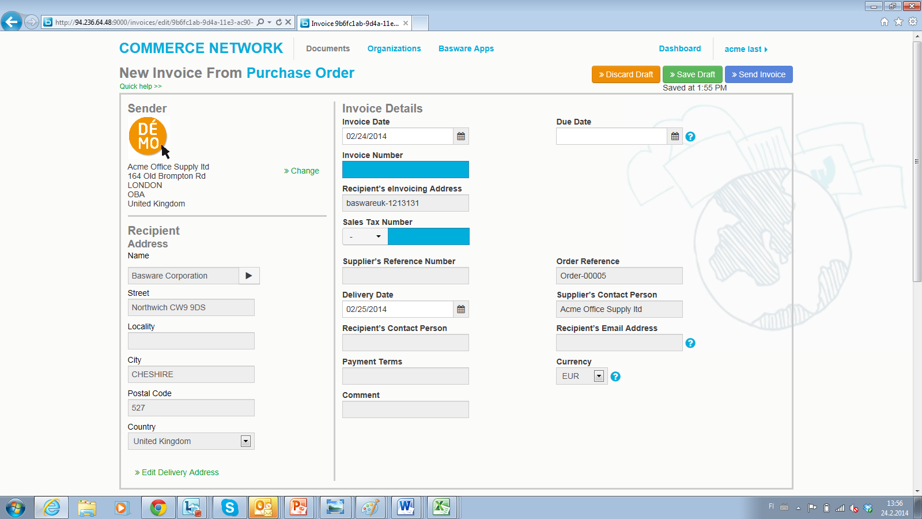
Task: Go to the Dashboard
Action: [680, 48]
